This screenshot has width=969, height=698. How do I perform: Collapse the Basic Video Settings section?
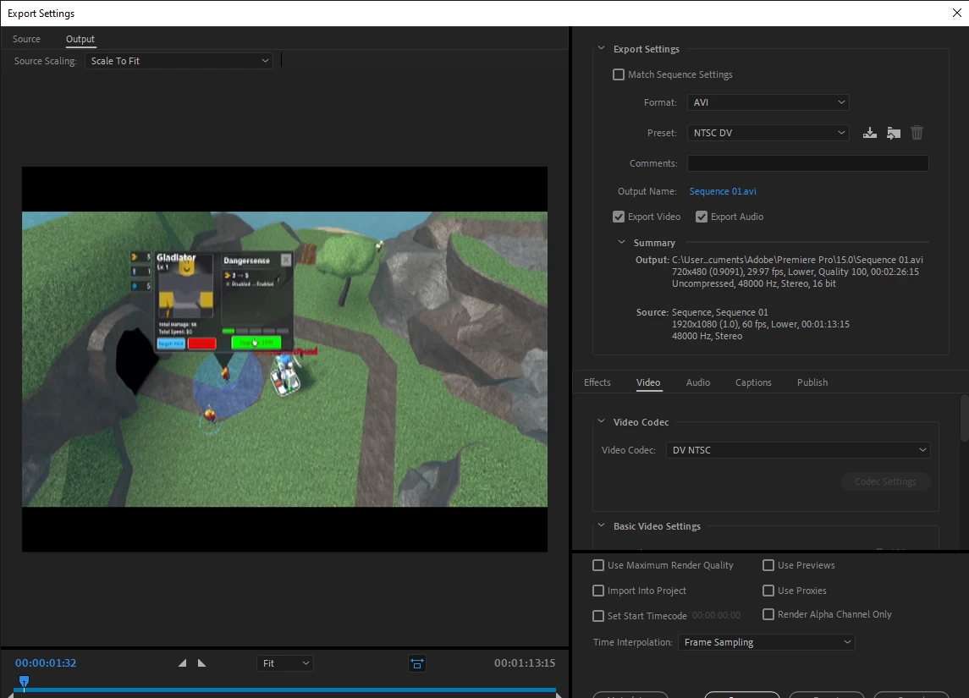(x=602, y=525)
